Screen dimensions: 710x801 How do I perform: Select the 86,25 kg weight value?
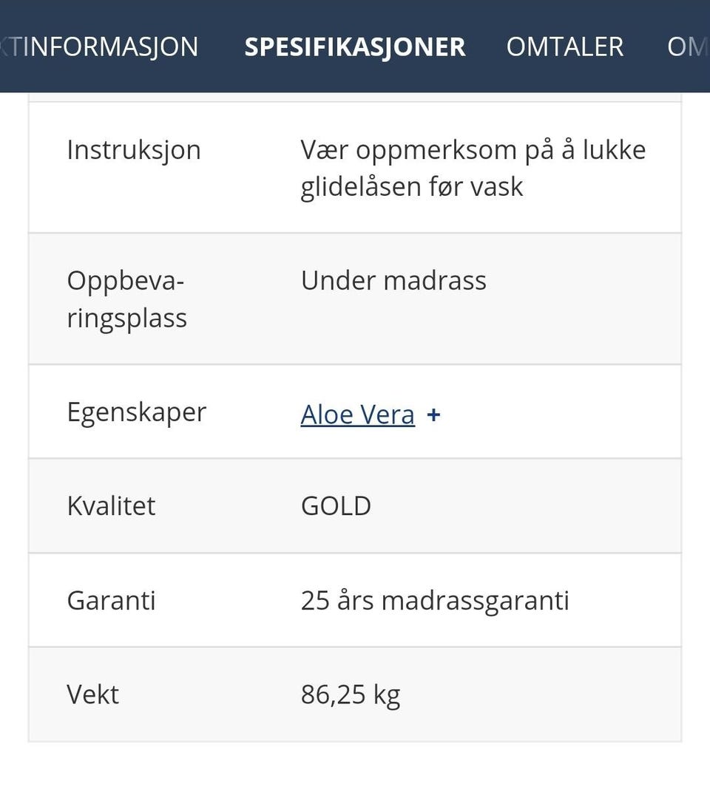350,695
